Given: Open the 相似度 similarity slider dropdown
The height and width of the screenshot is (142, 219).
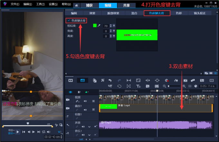Looking at the screenshot, I should coord(114,26).
